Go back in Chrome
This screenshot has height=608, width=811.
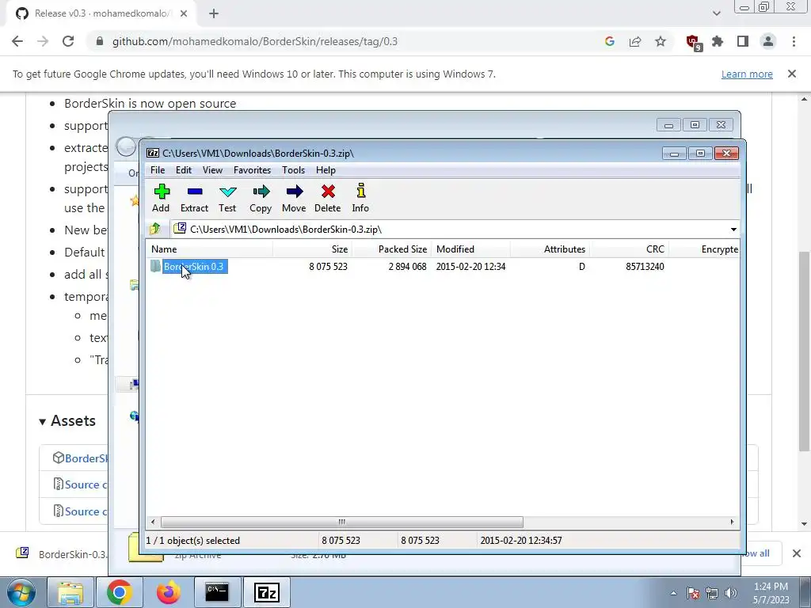click(x=17, y=41)
